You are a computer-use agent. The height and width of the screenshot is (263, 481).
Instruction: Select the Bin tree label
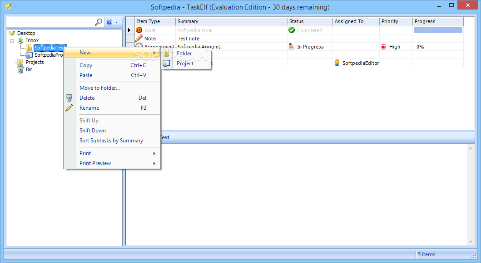(29, 69)
